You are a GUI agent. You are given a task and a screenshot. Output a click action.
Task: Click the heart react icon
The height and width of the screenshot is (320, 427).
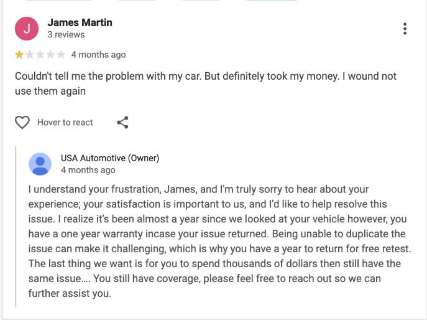(22, 122)
